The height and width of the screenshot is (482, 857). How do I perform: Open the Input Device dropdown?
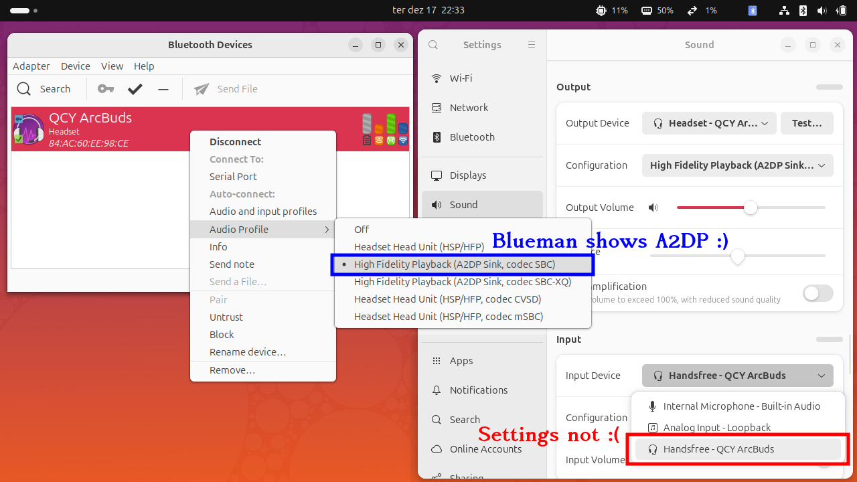738,376
